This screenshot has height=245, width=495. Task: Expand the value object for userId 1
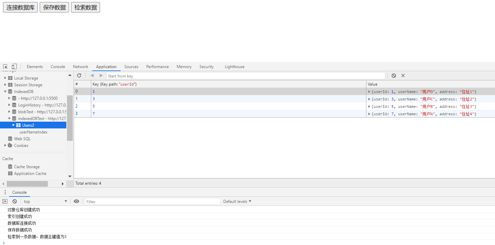(x=369, y=92)
